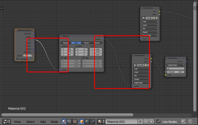Viewport: 198px width, 125px height.
Task: Collapse the Texture Coordinate node triangle
Action: [16, 30]
